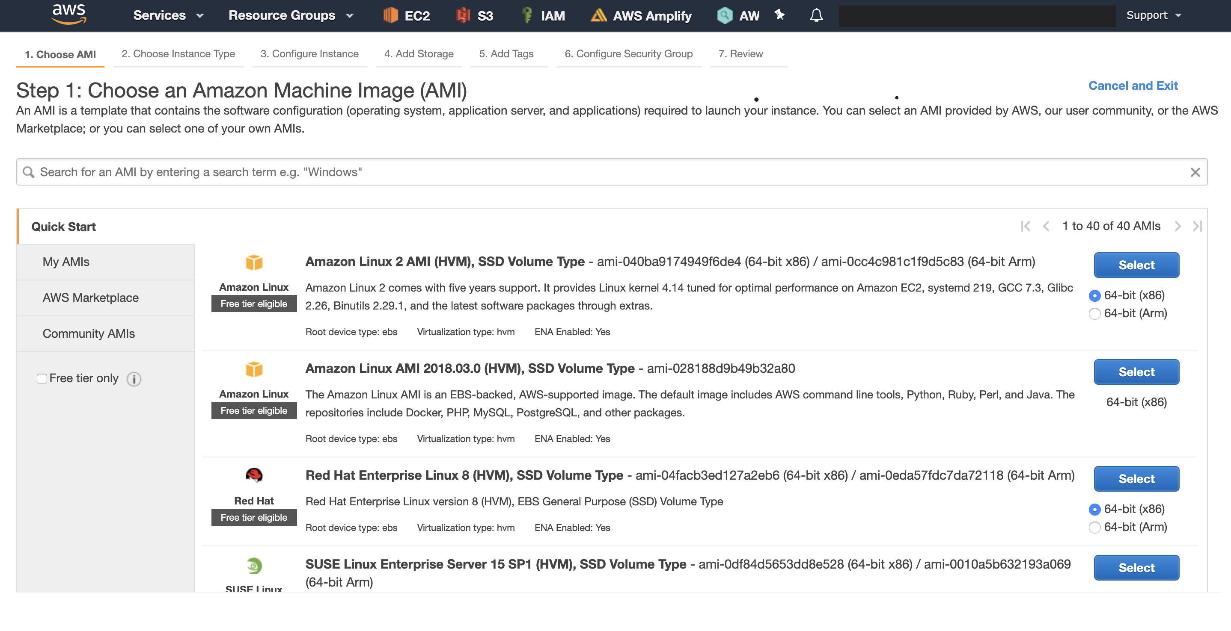
Task: Click the Amazon Linux 2018.03.0 box icon
Action: [254, 369]
